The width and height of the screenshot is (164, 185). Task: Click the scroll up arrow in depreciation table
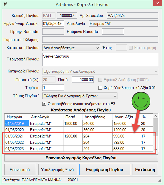tap(155, 116)
